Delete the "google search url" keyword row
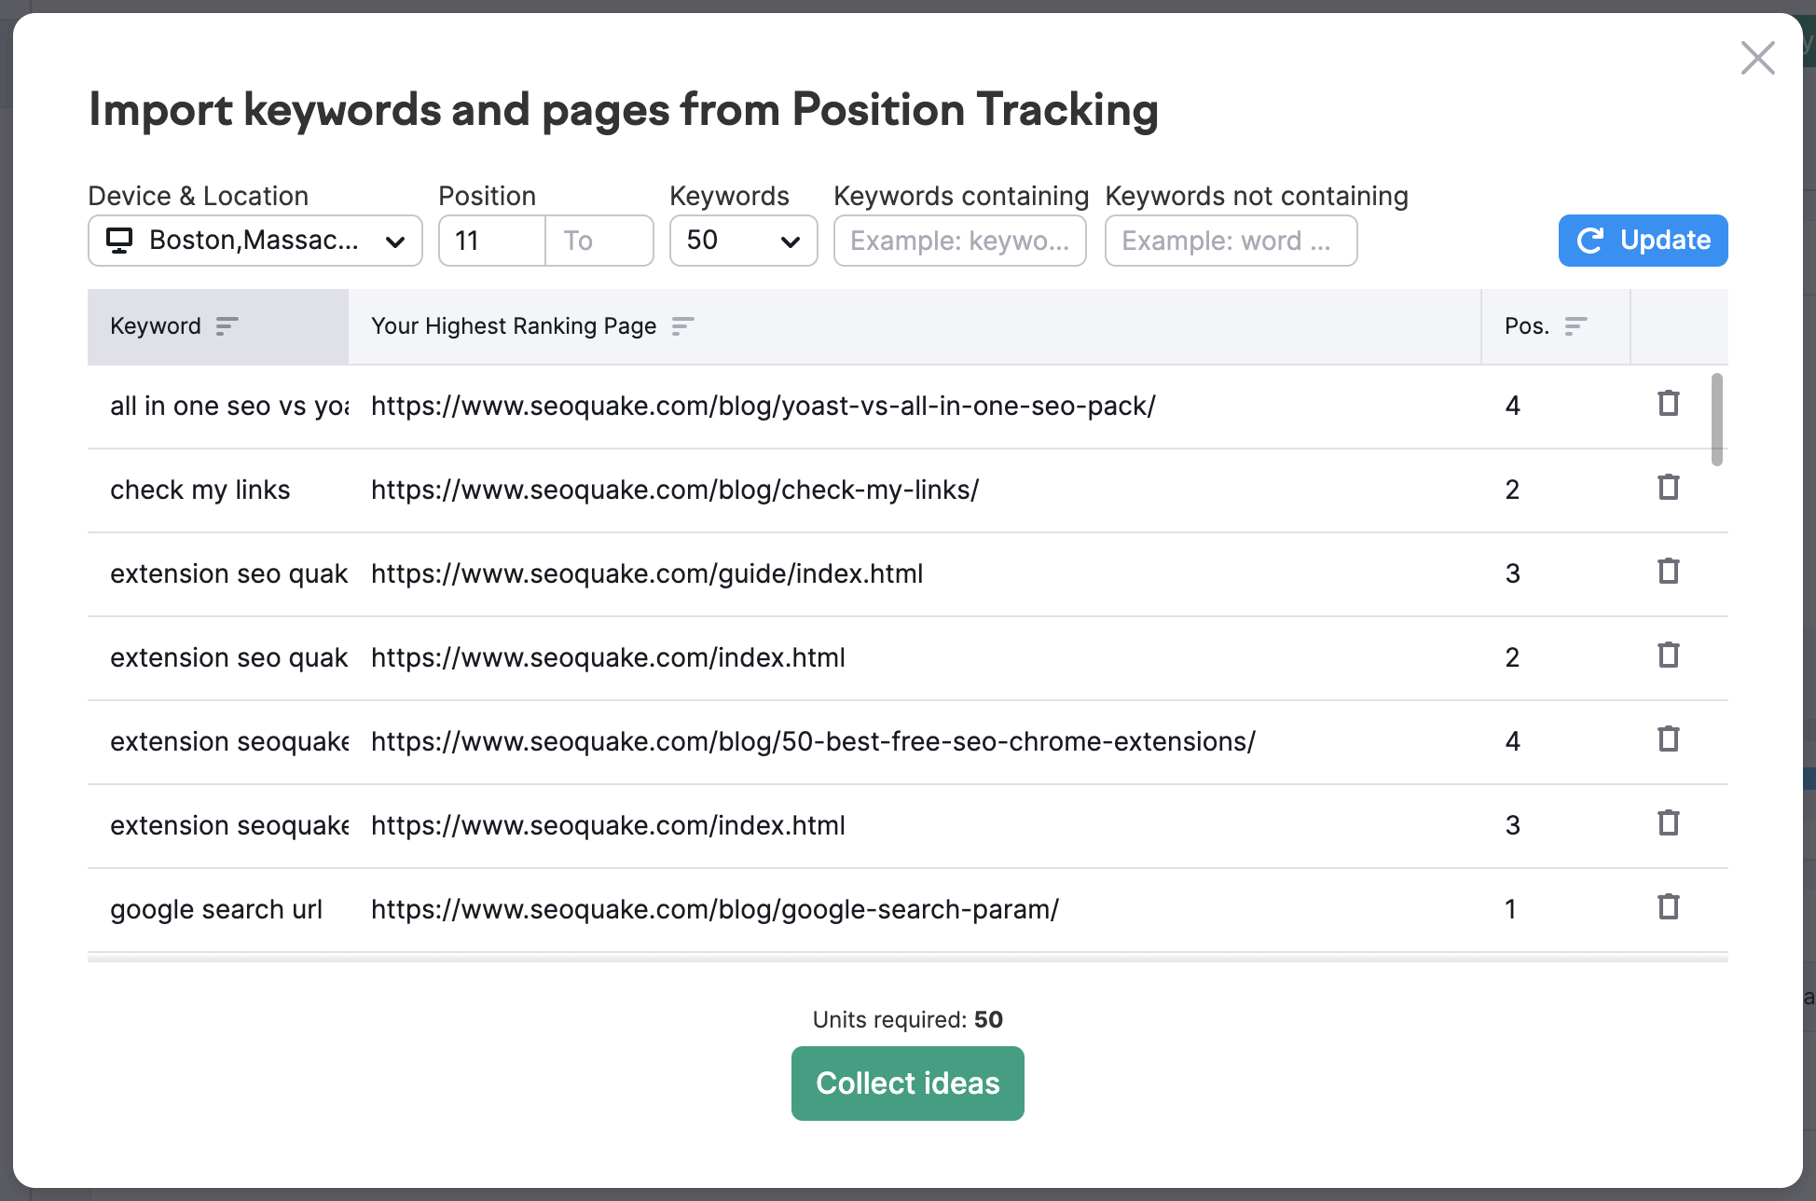This screenshot has height=1201, width=1816. point(1668,907)
